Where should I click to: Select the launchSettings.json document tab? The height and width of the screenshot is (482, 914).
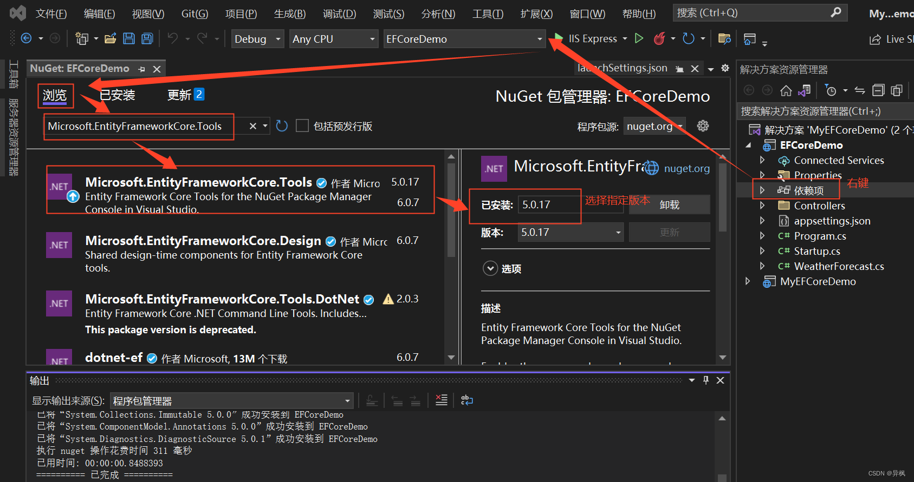click(x=622, y=68)
